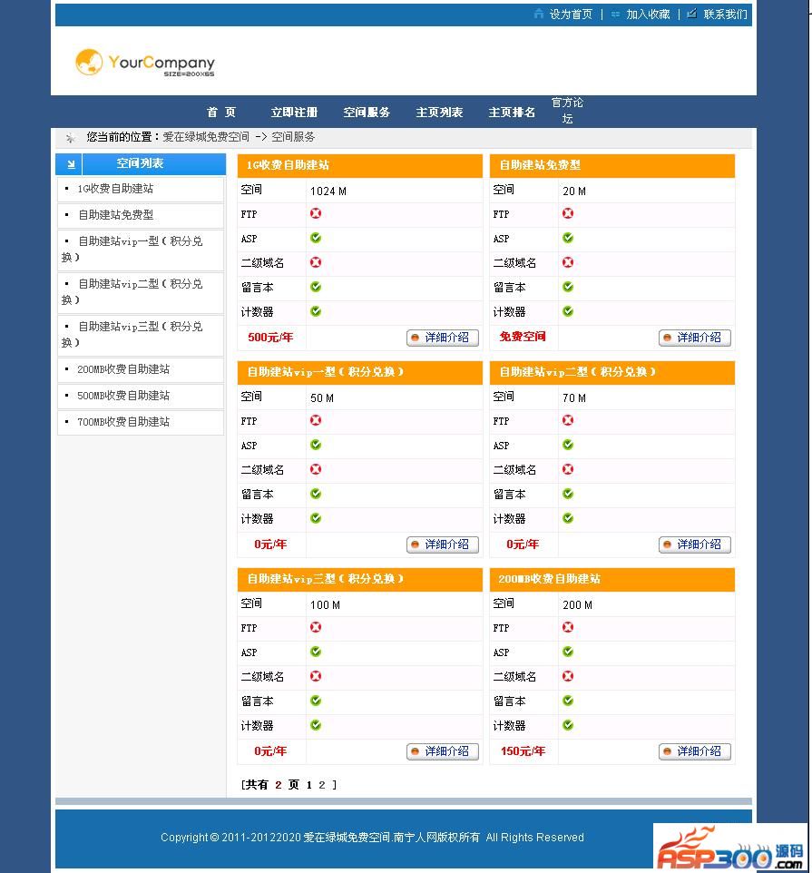
Task: Select 自助建站免费型 in the sidebar list
Action: coord(116,215)
